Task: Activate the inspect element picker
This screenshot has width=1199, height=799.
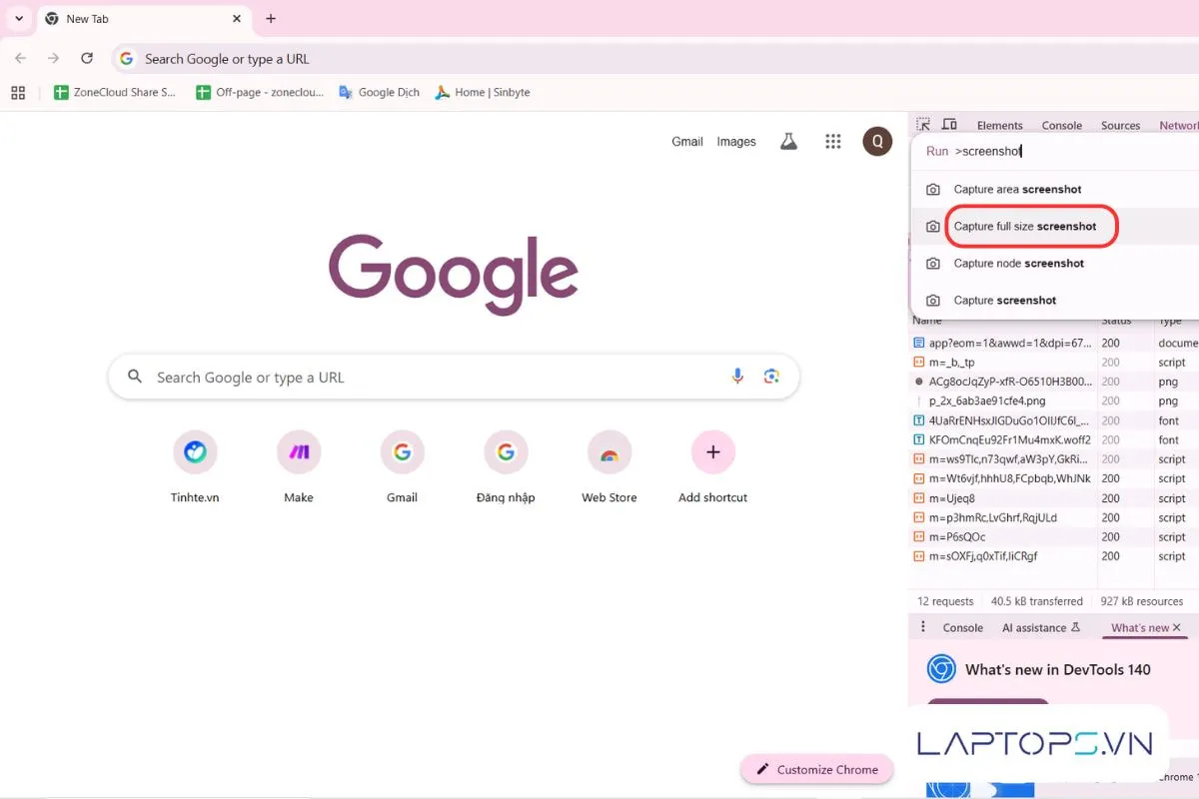Action: 925,123
